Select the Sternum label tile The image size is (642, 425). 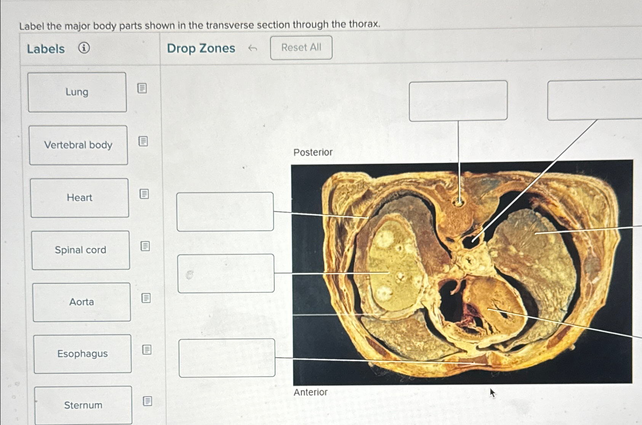point(83,405)
